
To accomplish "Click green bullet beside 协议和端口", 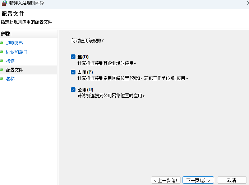I will pos(1,52).
